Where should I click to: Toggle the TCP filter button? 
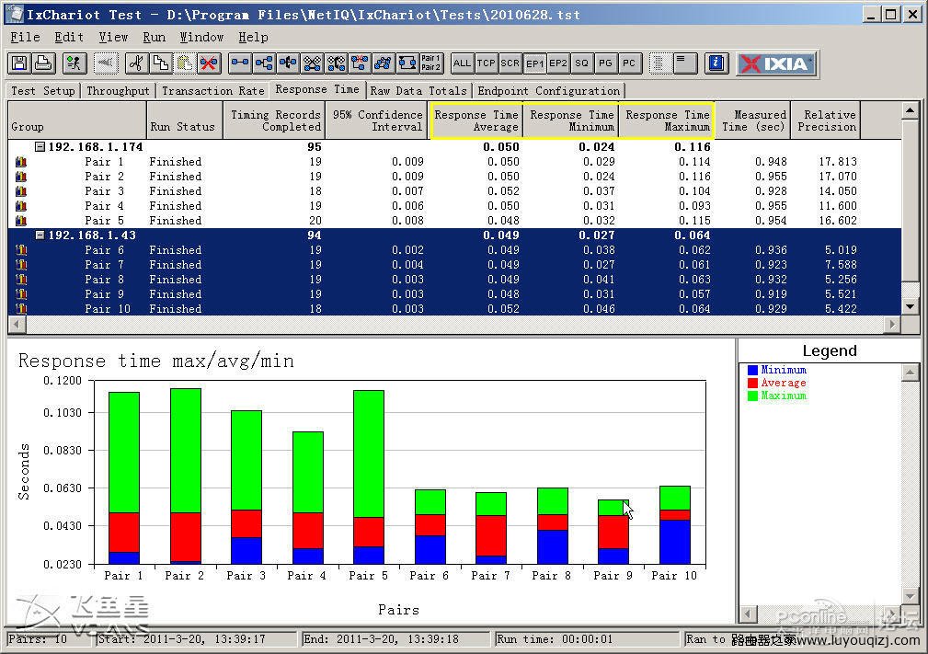pyautogui.click(x=486, y=63)
